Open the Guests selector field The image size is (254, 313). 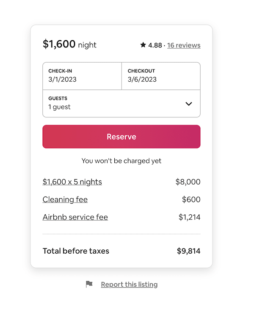(121, 104)
